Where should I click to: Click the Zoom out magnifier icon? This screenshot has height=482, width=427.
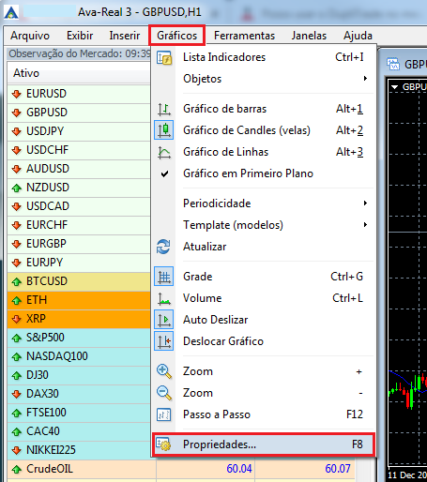coord(164,393)
